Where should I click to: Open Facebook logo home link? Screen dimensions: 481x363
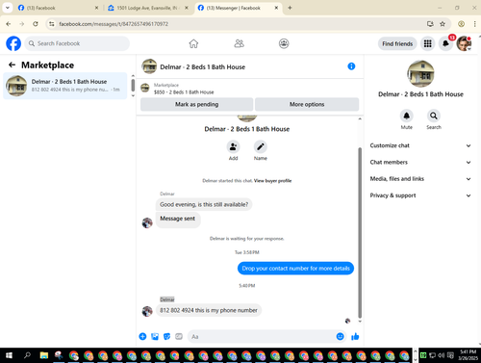13,43
